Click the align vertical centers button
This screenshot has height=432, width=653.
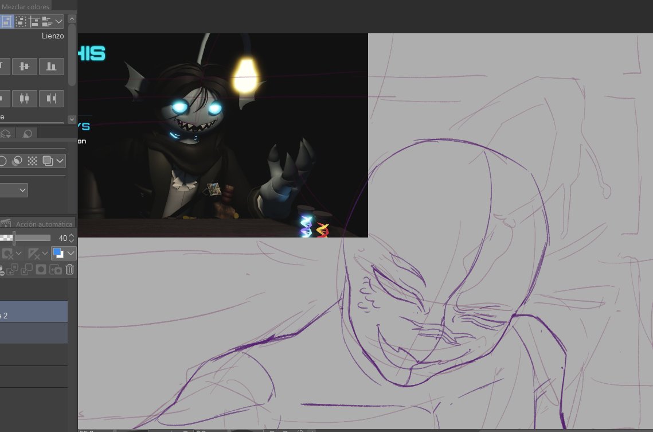point(25,66)
